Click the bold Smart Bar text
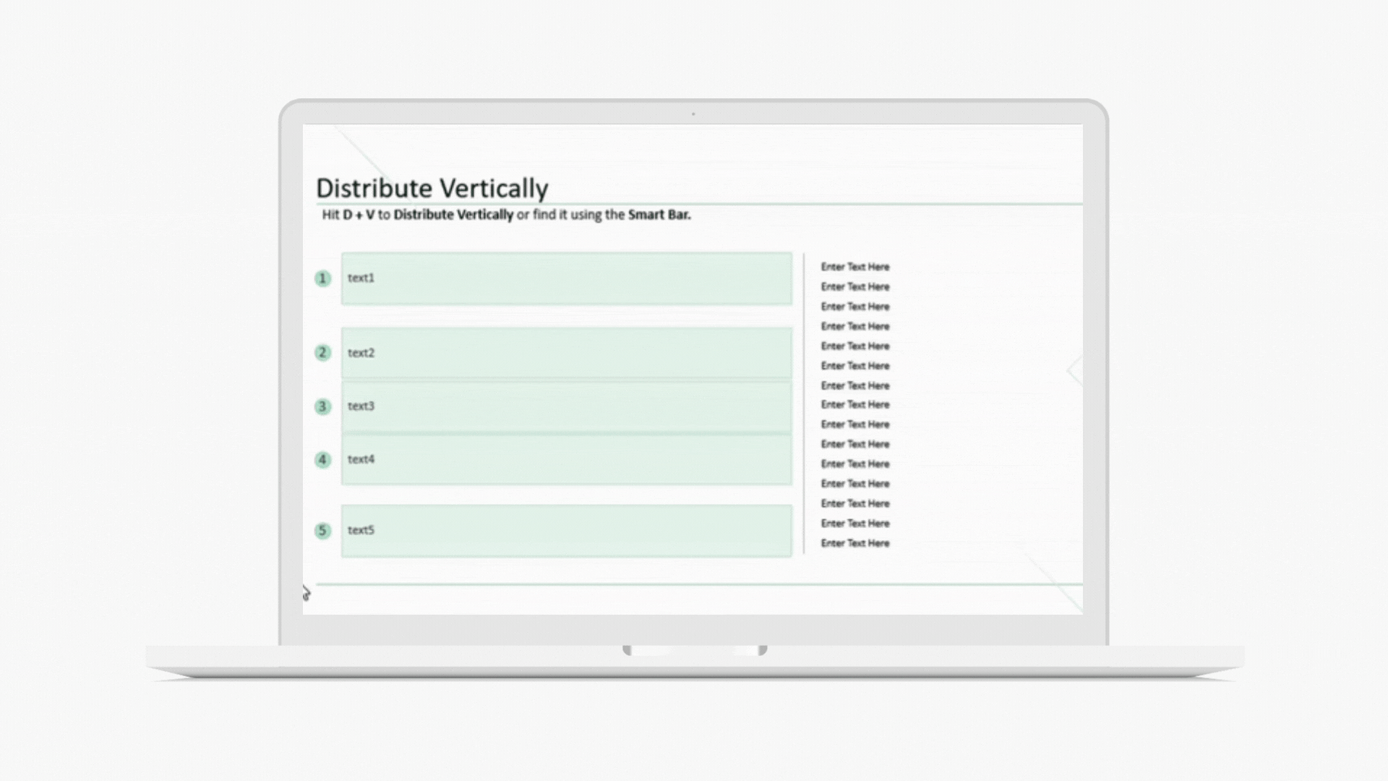1388x781 pixels. tap(659, 215)
